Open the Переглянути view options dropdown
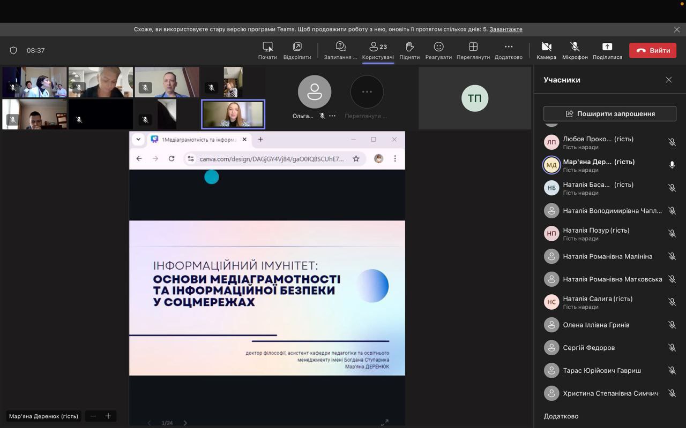This screenshot has height=428, width=686. [x=473, y=47]
